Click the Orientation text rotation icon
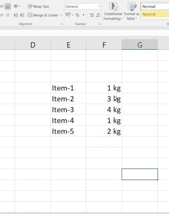 tap(16, 7)
